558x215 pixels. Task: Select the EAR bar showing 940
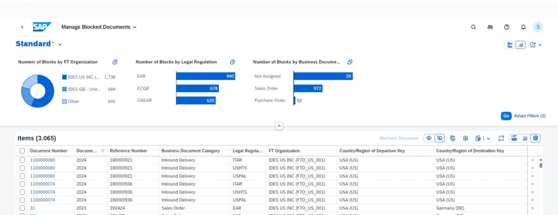tap(205, 76)
